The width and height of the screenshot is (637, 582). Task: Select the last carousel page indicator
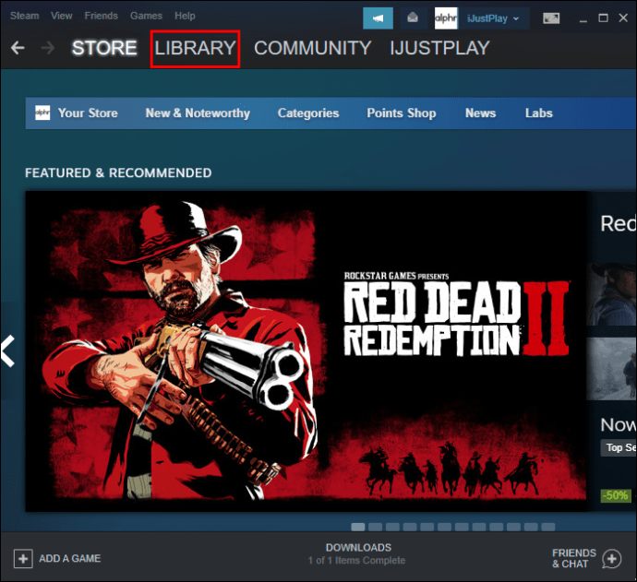point(548,527)
